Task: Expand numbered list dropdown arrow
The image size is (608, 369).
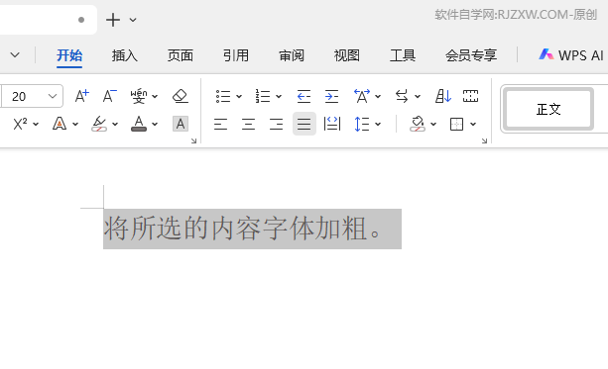Action: (x=279, y=96)
